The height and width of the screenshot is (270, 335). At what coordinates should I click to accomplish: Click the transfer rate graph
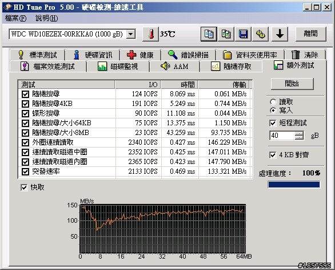(162, 229)
